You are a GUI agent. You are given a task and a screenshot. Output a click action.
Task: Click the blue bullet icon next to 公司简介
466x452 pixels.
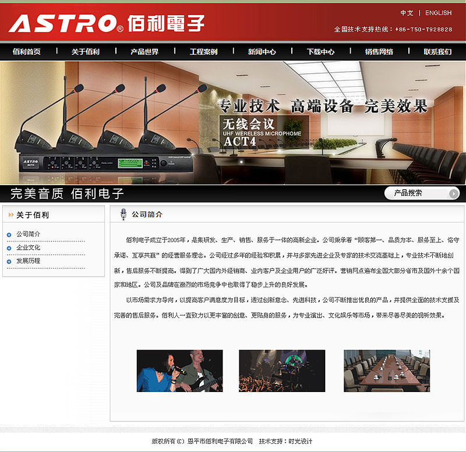pyautogui.click(x=9, y=235)
